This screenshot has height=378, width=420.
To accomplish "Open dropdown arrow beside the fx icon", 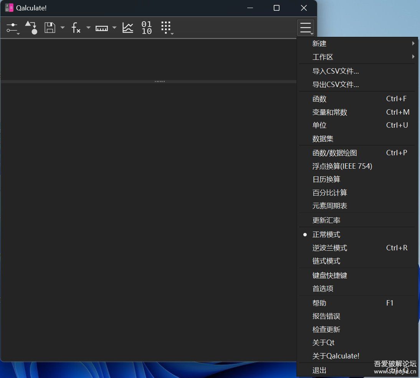I will pos(88,28).
